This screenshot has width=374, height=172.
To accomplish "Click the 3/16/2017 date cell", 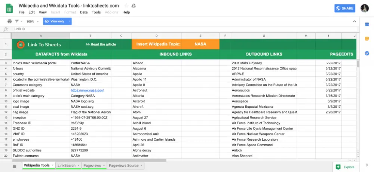I will 328,96.
